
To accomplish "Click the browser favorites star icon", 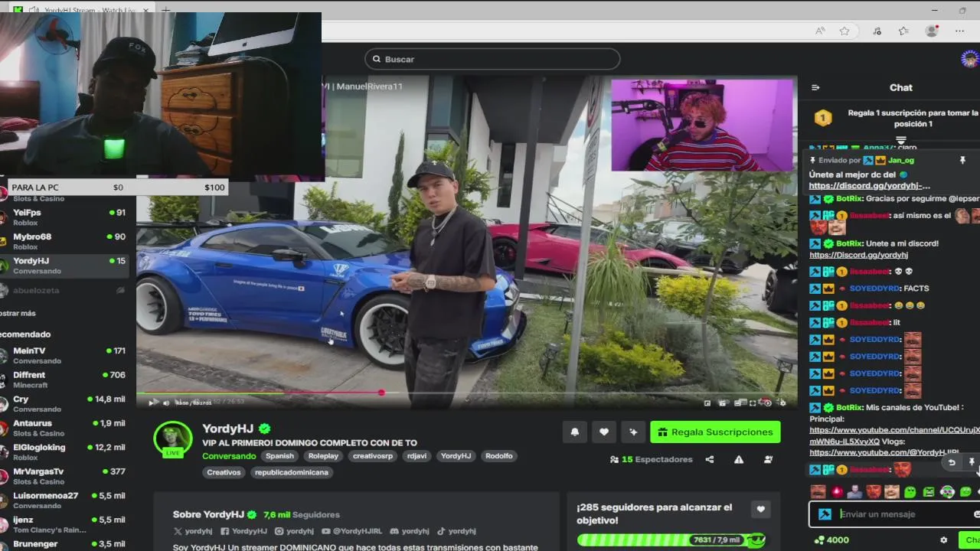I will (844, 31).
